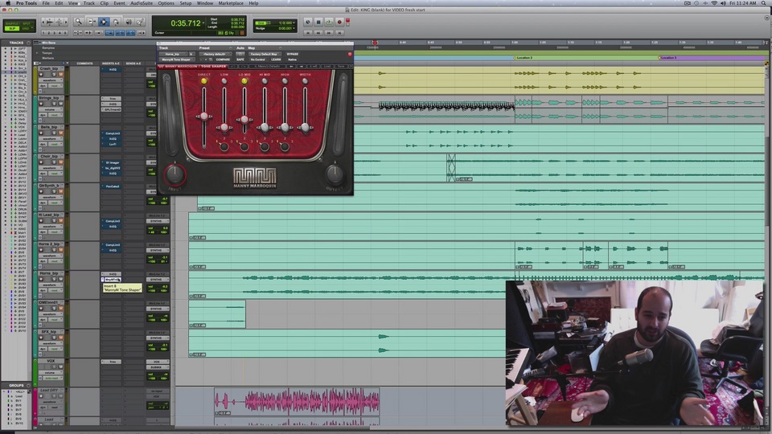Click the plugin SAFE button
This screenshot has width=772, height=434.
pos(240,59)
